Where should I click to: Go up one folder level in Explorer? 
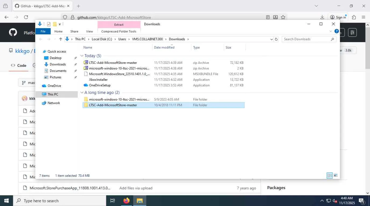[x=61, y=39]
